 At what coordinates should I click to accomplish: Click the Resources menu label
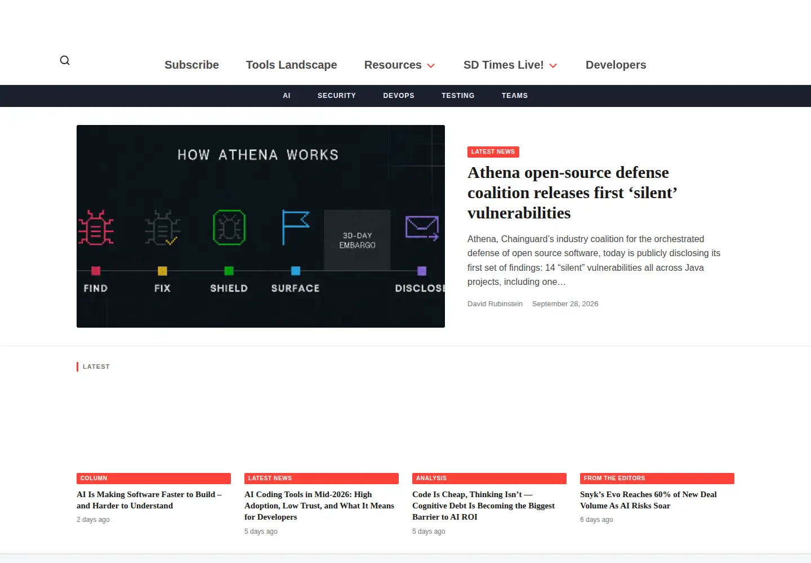(x=393, y=65)
